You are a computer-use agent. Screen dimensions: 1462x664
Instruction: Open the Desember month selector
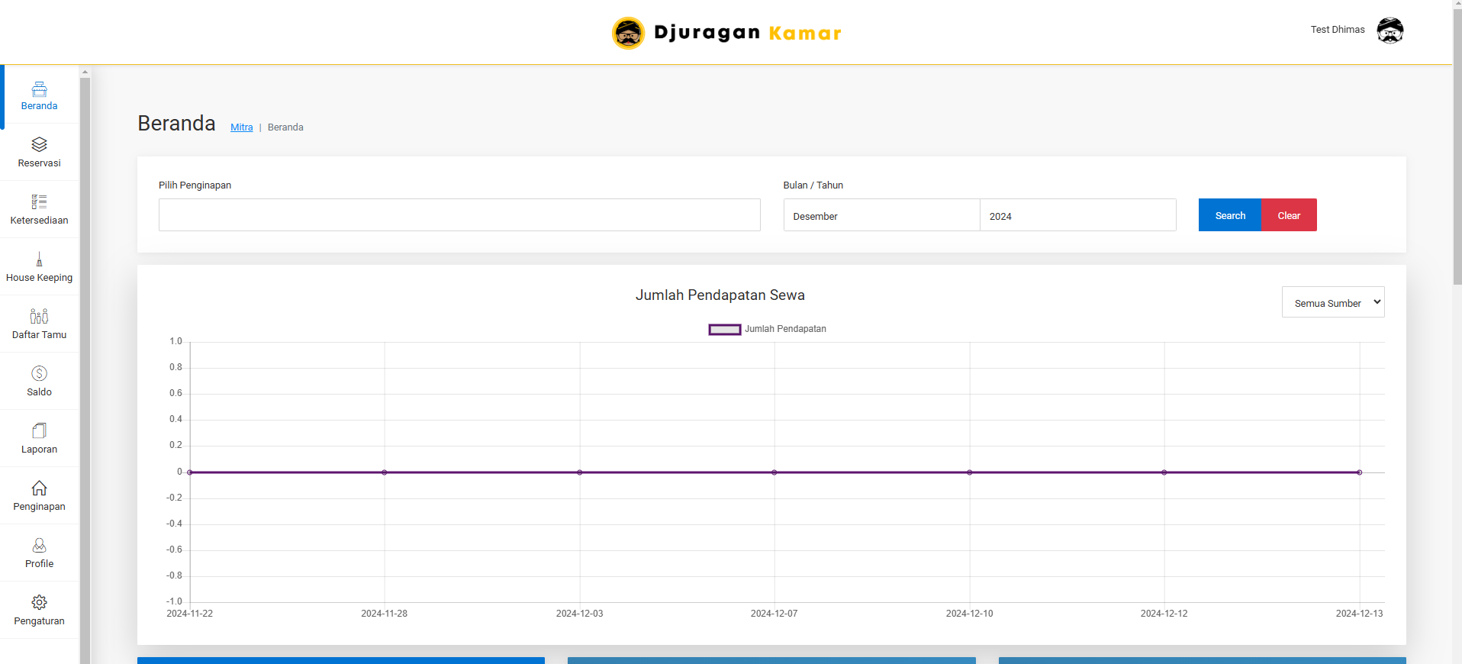[x=881, y=216]
